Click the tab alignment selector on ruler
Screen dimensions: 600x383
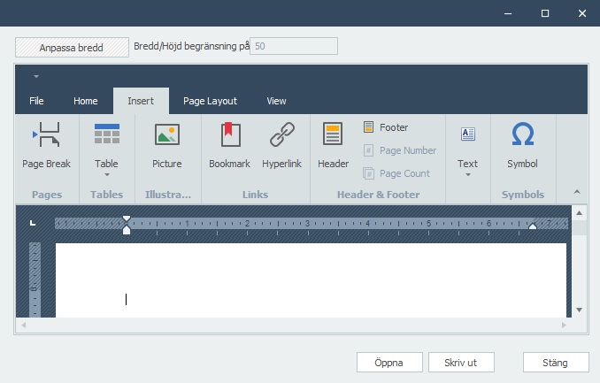coord(33,223)
